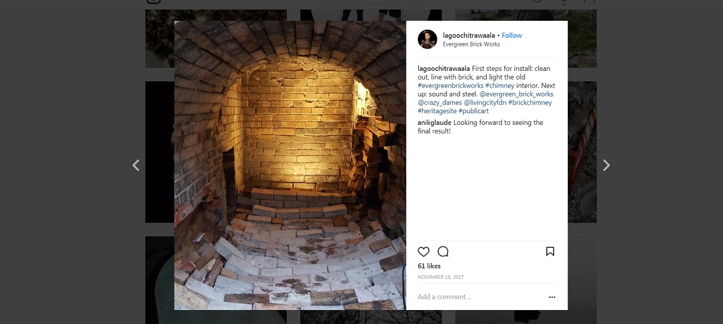The image size is (723, 324).
Task: Go to the previous post arrow
Action: (x=136, y=165)
